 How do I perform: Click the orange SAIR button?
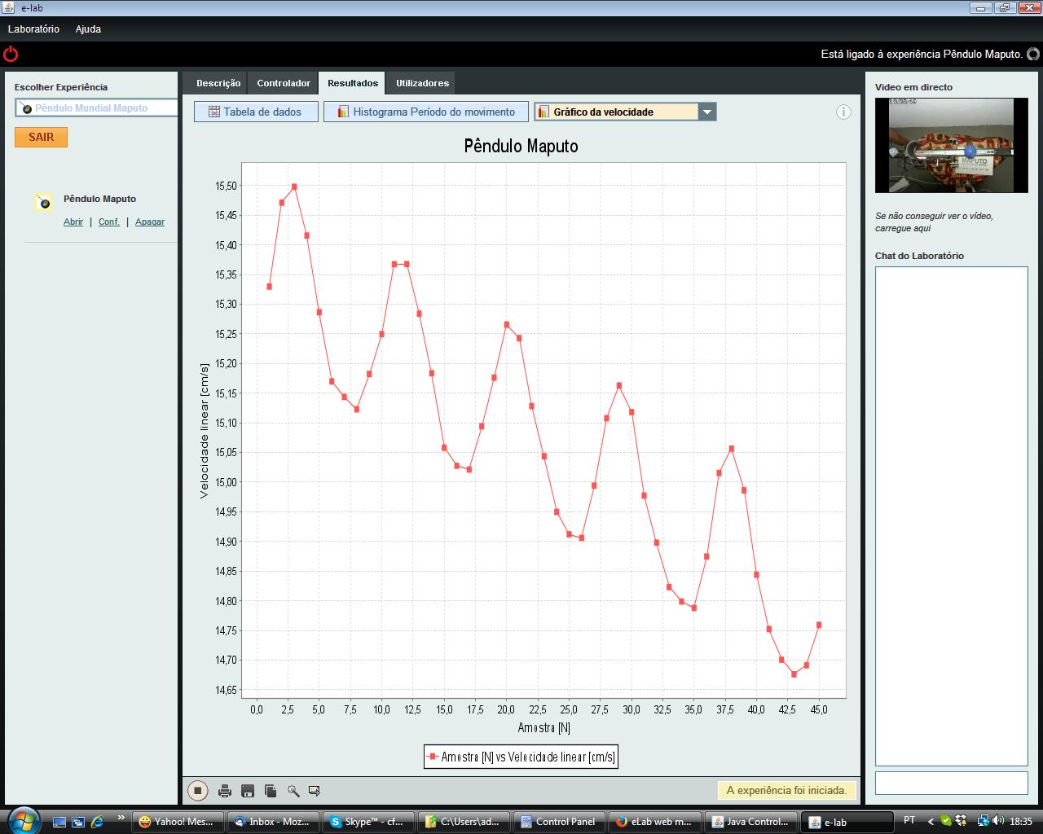pyautogui.click(x=41, y=137)
